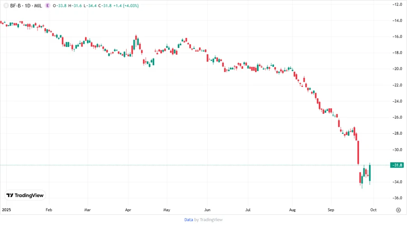The width and height of the screenshot is (407, 225).
Task: Click the May label on time axis
Action: [166, 210]
